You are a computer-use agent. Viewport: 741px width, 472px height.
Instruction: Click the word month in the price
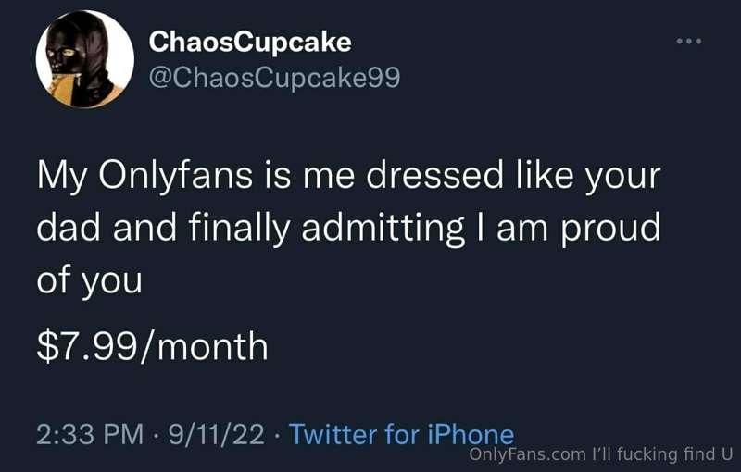click(212, 346)
